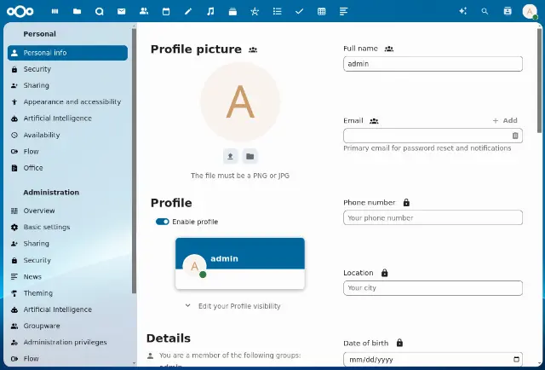Click the Full name input field

(433, 64)
